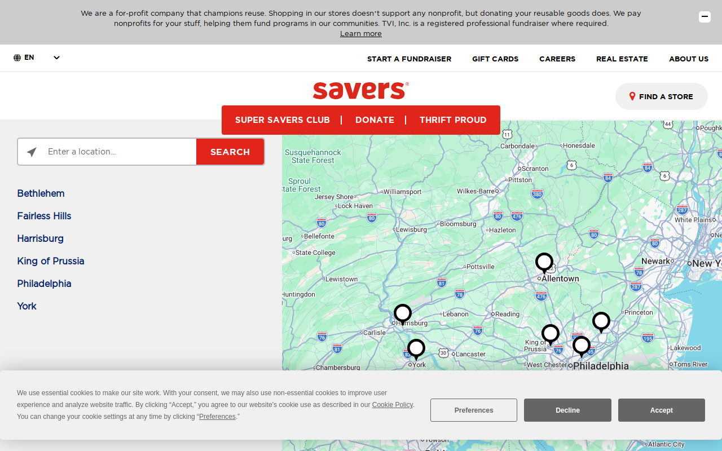Follow the Learn more banner link
722x451 pixels.
(361, 34)
